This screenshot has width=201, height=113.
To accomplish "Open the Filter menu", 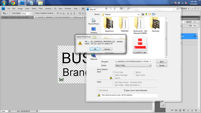I will pos(41,9).
